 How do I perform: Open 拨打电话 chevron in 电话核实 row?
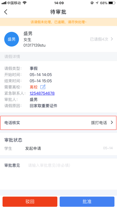point(112,122)
